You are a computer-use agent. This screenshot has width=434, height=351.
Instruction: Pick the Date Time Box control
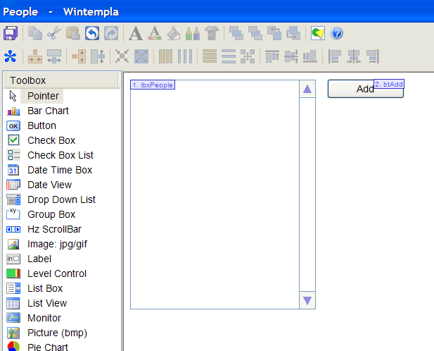pos(60,170)
